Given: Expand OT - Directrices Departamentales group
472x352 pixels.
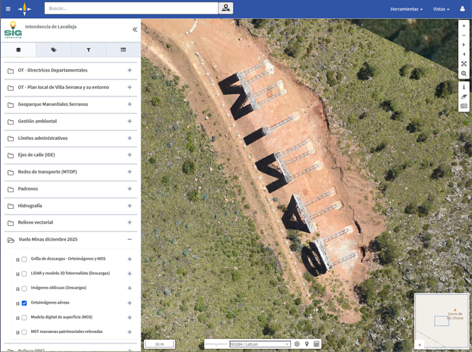Looking at the screenshot, I should tap(130, 70).
